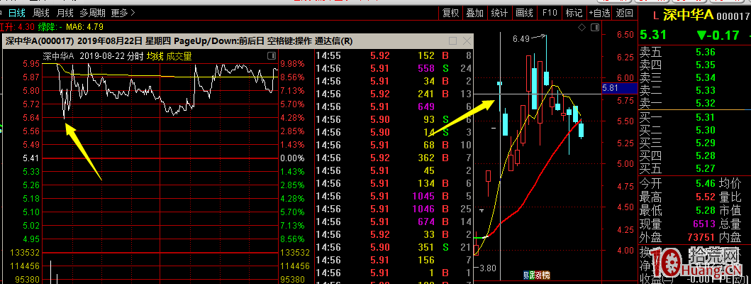Click the 复权 adjustment button

451,13
